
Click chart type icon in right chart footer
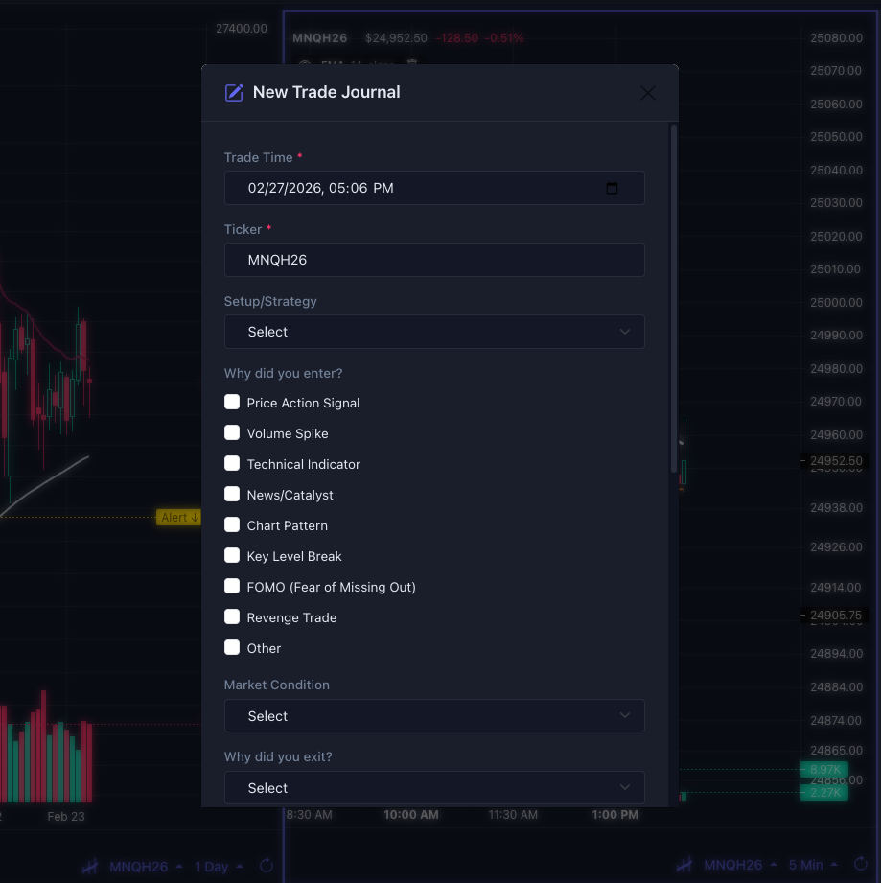684,865
